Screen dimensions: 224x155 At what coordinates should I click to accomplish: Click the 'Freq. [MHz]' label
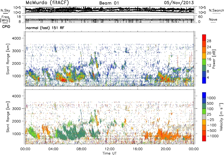5,19
